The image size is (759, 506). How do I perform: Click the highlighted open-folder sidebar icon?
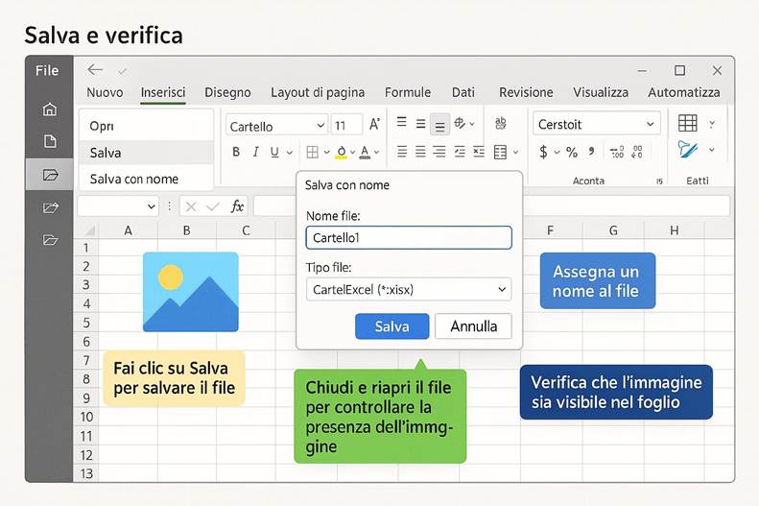(50, 175)
